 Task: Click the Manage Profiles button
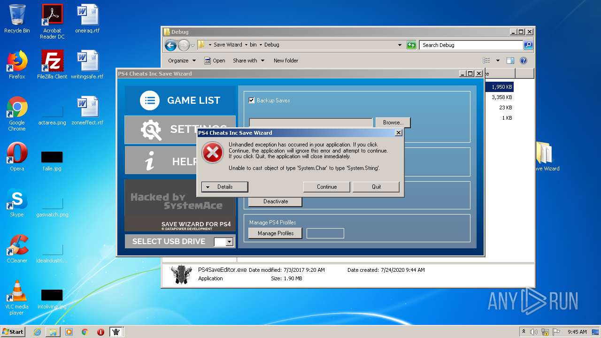coord(276,233)
